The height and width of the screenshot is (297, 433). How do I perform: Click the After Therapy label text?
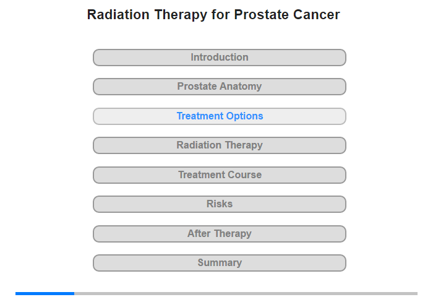point(220,233)
